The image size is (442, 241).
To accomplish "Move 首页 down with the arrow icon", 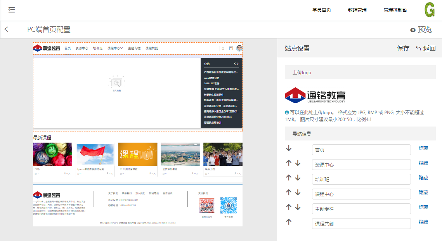I will pos(289,148).
